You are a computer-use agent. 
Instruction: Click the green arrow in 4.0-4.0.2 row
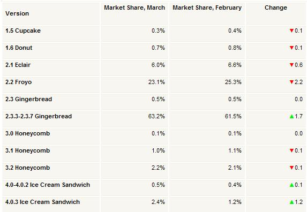coord(291,185)
